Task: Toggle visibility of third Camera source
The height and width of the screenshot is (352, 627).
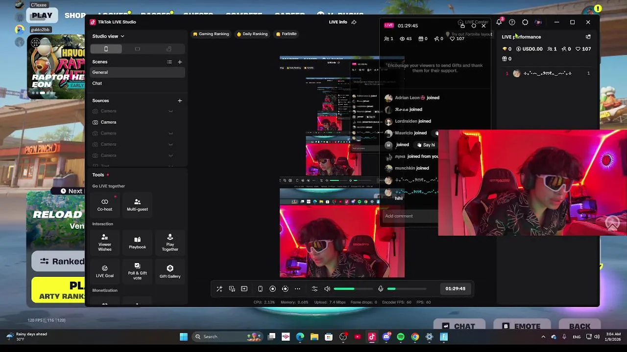Action: coord(170,133)
